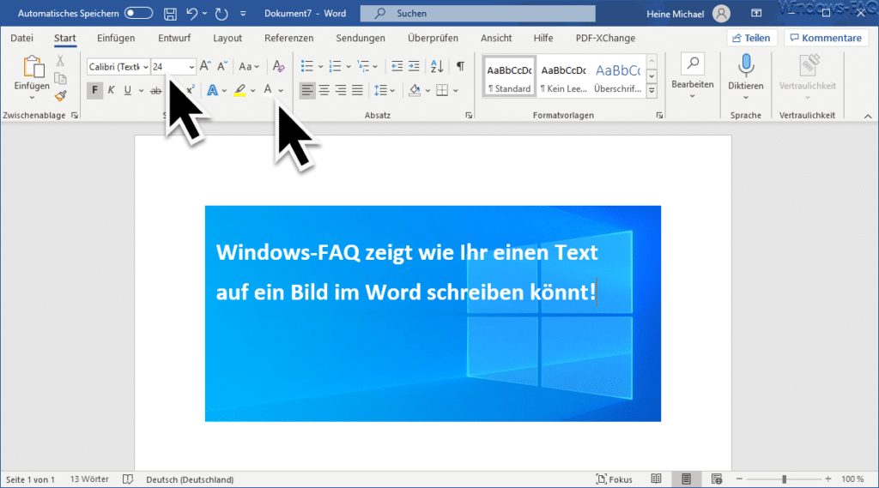
Task: Align text left
Action: point(307,90)
